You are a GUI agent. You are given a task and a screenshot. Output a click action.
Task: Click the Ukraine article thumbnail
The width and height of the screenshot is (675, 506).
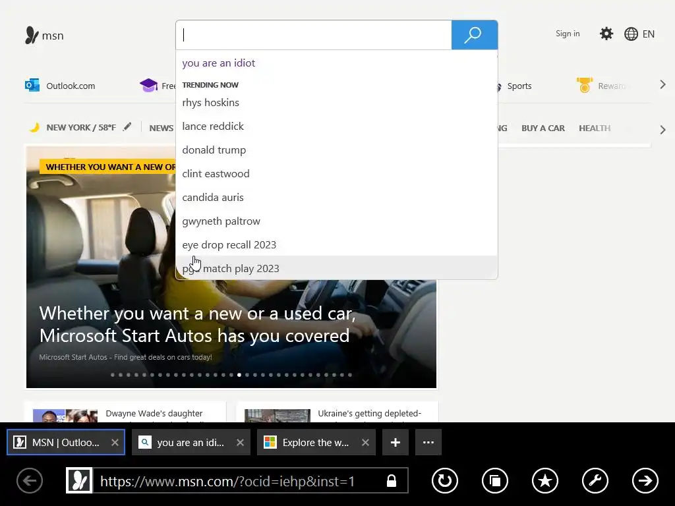[x=278, y=415]
